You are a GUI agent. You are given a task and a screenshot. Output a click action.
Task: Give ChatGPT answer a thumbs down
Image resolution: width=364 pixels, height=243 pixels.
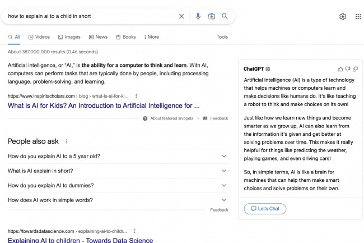pyautogui.click(x=348, y=69)
